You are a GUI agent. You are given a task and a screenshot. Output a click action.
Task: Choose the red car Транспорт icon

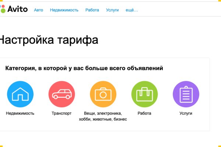[62, 94]
